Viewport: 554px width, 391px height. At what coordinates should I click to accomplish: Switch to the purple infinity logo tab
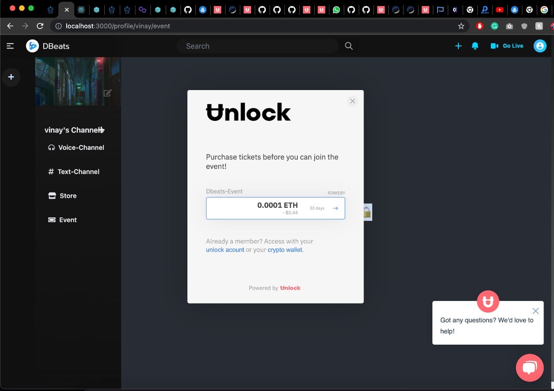[142, 10]
